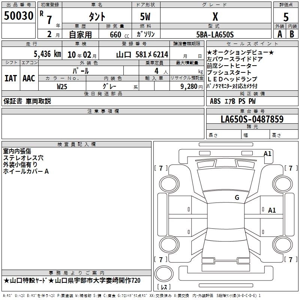Select the chassis number LA650S-0487859
Image resolution: width=300 pixels, height=300 pixels.
click(252, 120)
